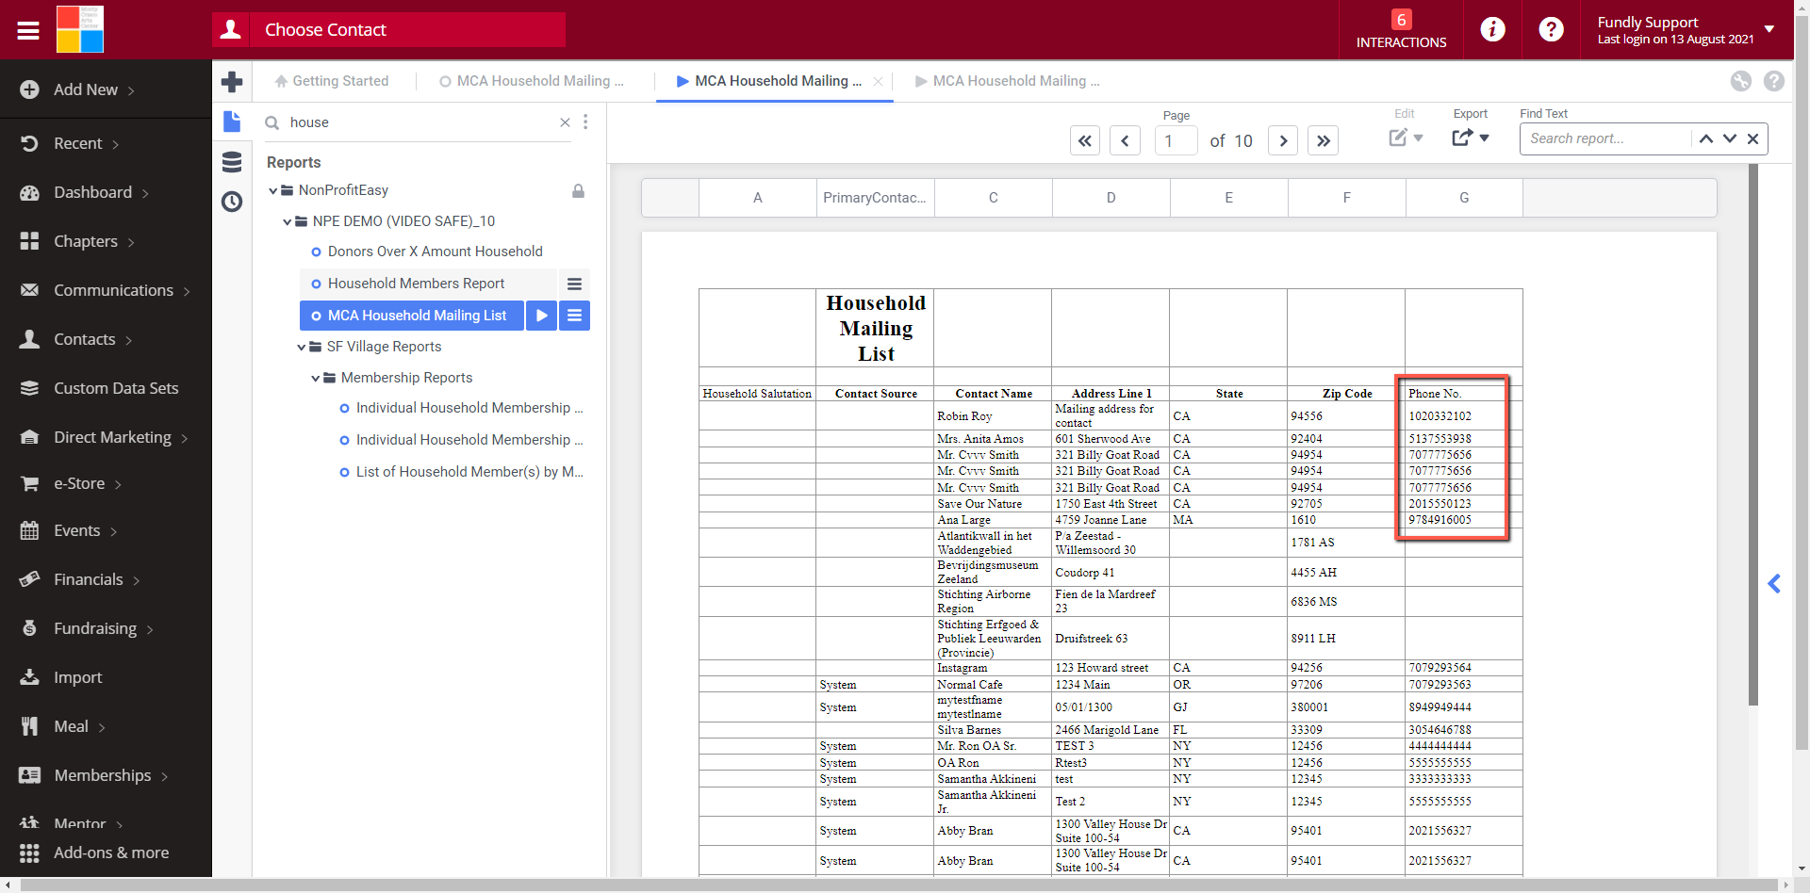Open the Interactions notifications
The height and width of the screenshot is (893, 1810).
[1401, 30]
